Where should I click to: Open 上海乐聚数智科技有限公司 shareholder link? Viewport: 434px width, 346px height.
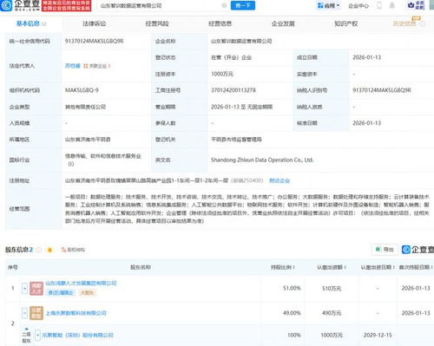(76, 313)
